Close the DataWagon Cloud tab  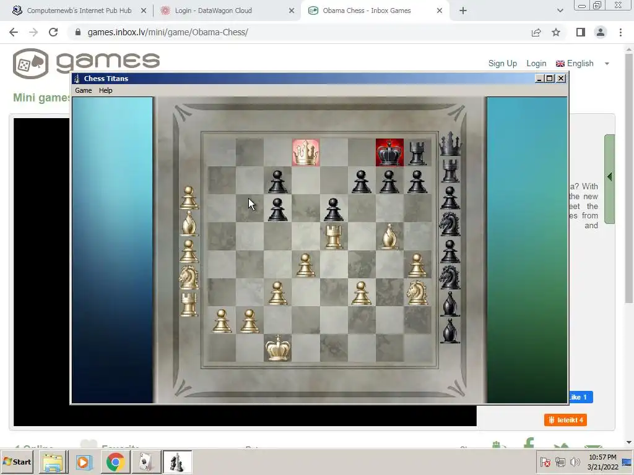(x=292, y=11)
